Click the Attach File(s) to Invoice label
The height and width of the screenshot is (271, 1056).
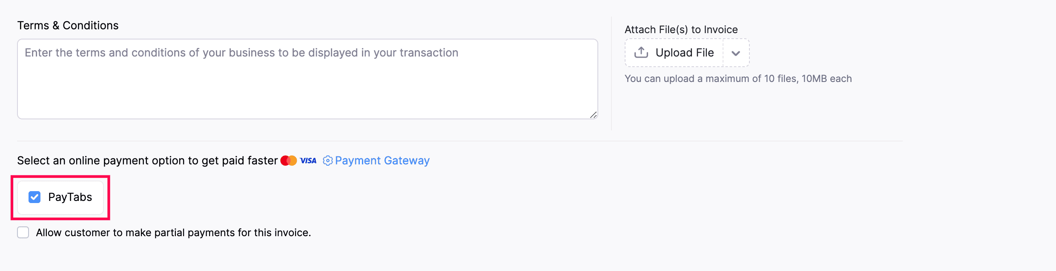coord(681,29)
